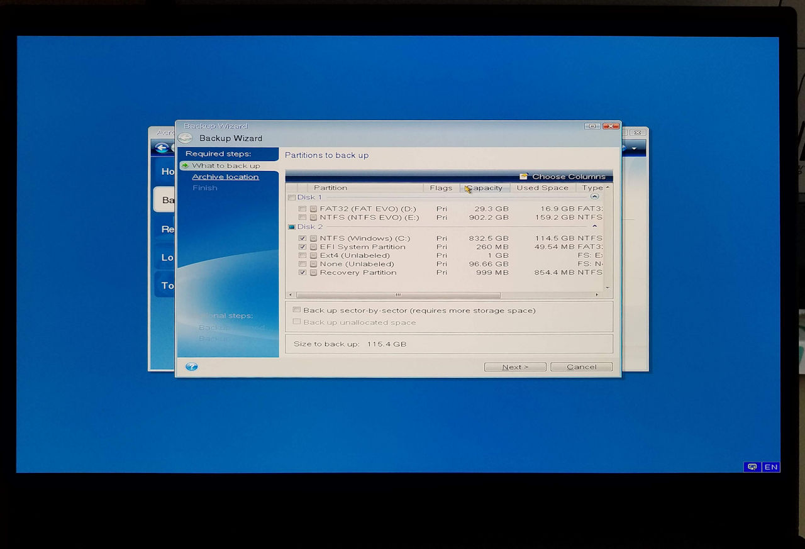Toggle the Disk 1 checkbox
The image size is (805, 549).
click(291, 197)
